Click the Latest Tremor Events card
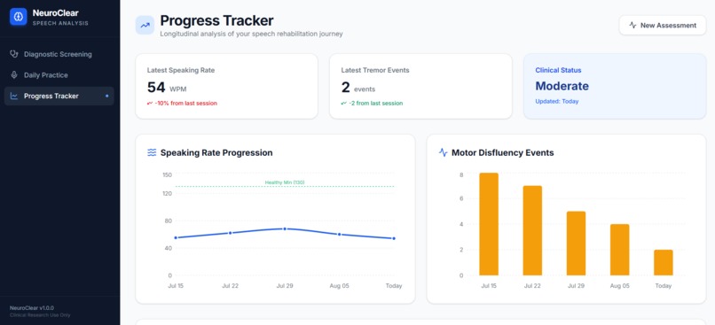Image resolution: width=715 pixels, height=325 pixels. click(x=420, y=86)
